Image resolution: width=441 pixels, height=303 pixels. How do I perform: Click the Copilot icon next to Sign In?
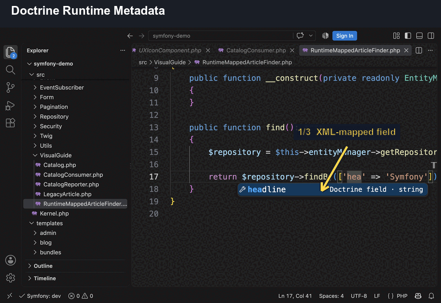(x=325, y=36)
